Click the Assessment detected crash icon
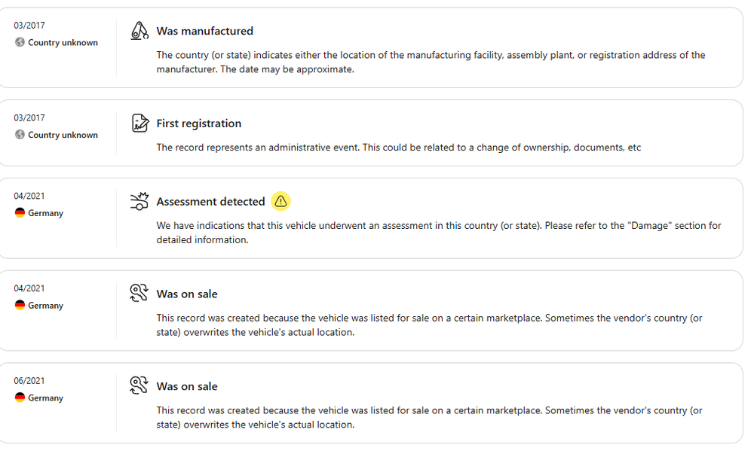754x457 pixels. coord(139,201)
